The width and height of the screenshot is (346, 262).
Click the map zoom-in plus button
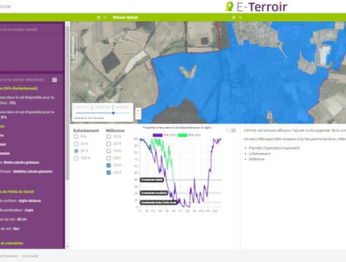coord(138,110)
